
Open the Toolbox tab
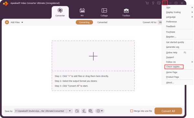[x=126, y=13]
